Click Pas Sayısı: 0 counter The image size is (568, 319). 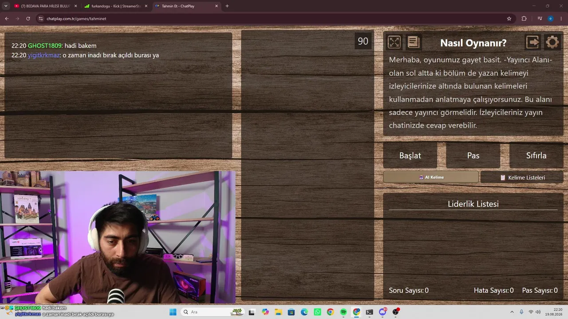click(x=540, y=291)
